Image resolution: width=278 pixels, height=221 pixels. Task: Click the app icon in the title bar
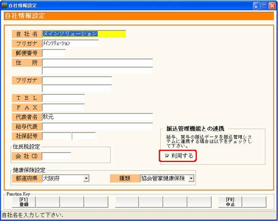point(4,6)
